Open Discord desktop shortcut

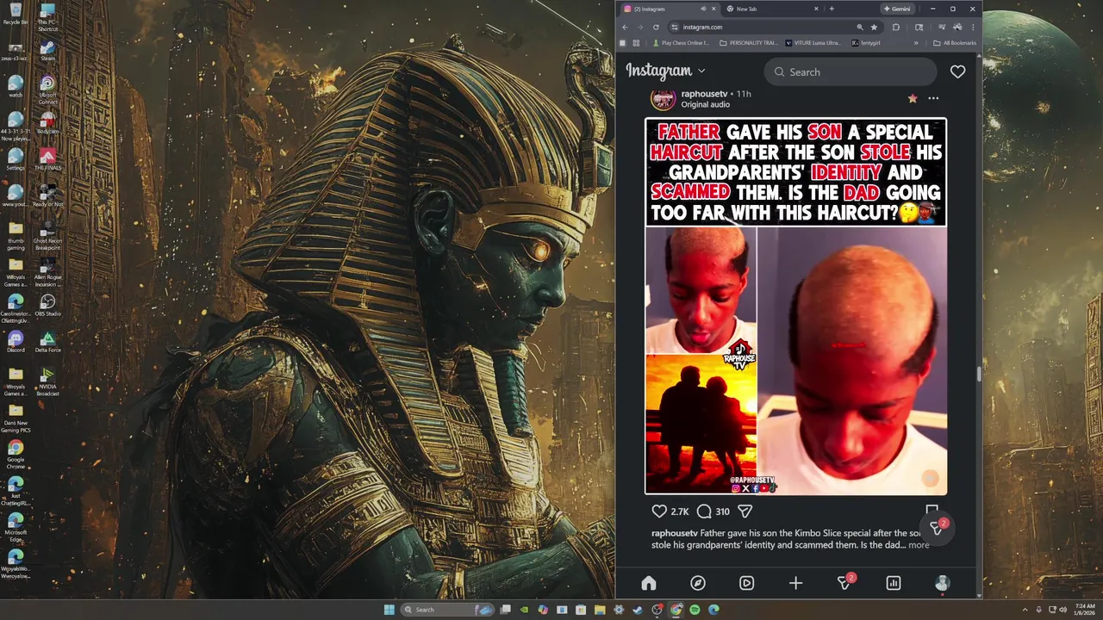16,341
